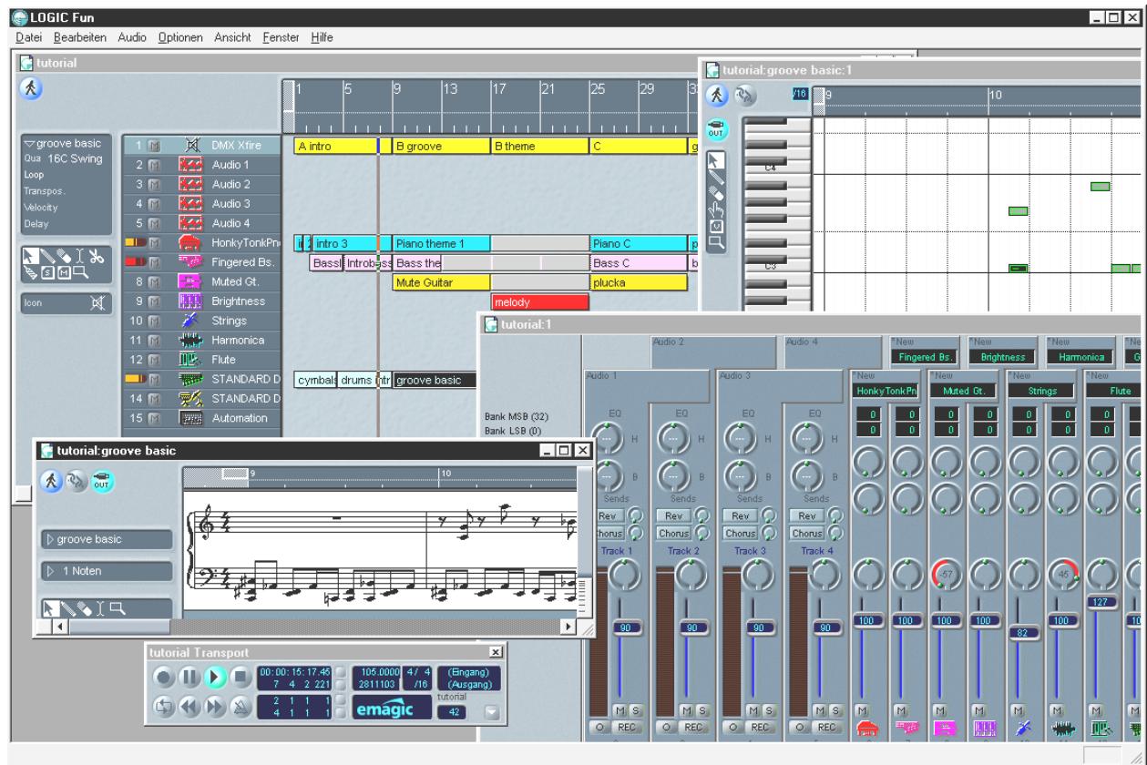Select the red melody region in Arrange

coord(539,301)
